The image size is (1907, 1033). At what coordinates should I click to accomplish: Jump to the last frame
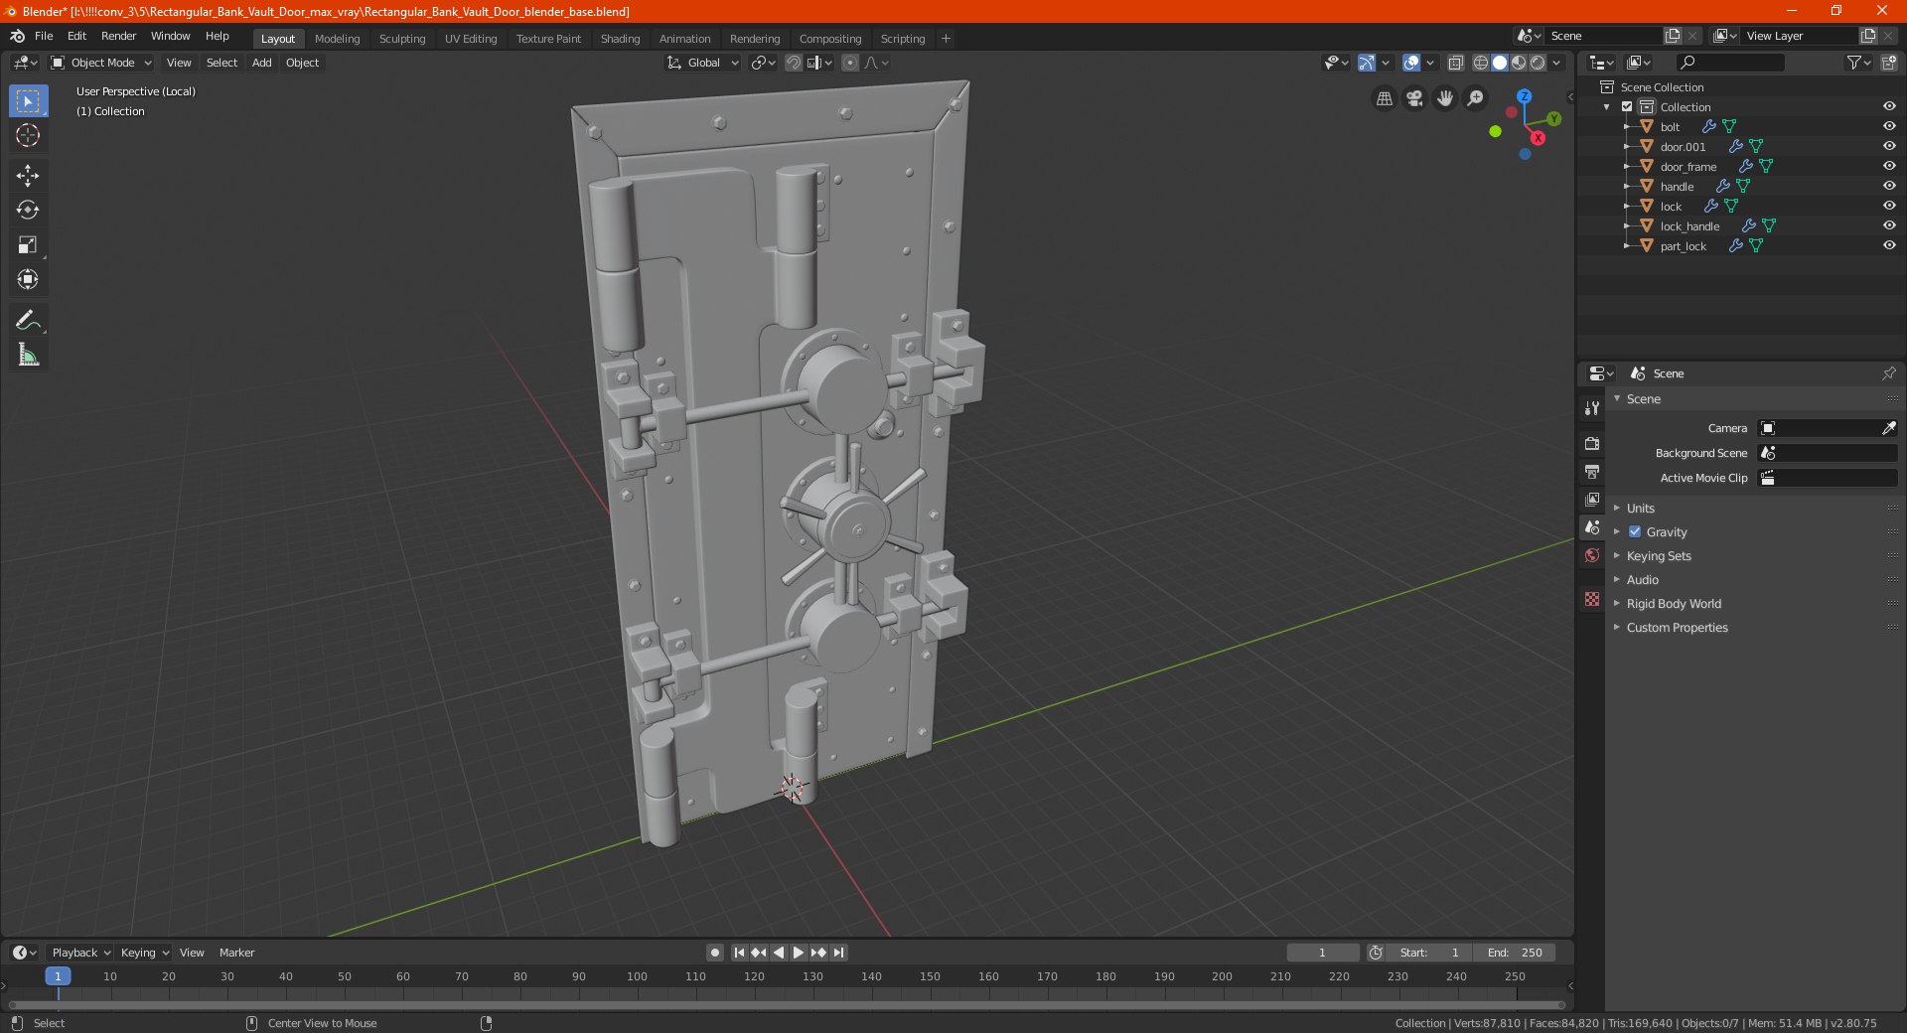pos(838,953)
